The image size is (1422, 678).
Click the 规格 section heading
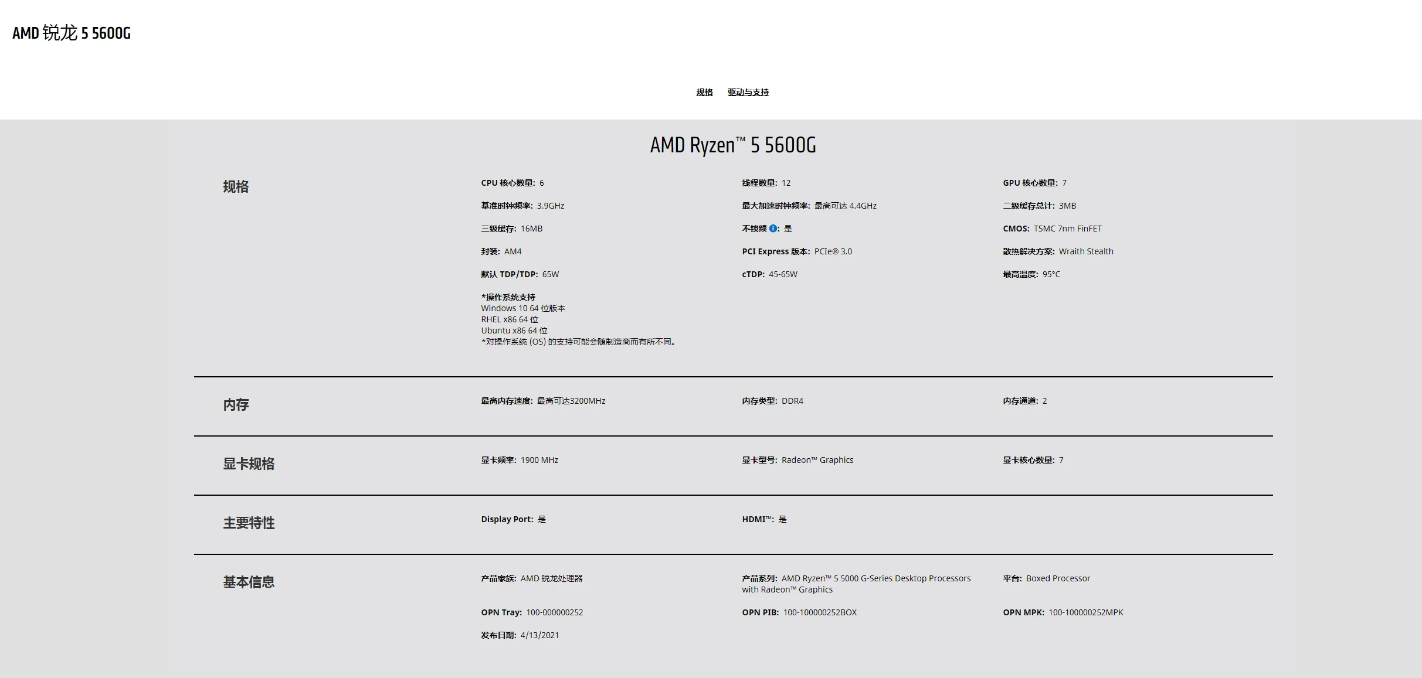pyautogui.click(x=236, y=187)
